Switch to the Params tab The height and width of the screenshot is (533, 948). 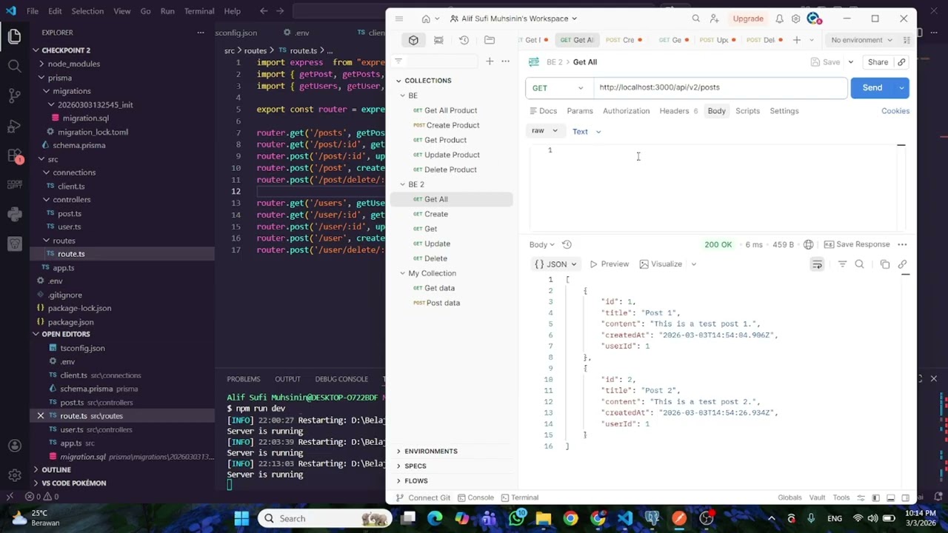click(579, 111)
